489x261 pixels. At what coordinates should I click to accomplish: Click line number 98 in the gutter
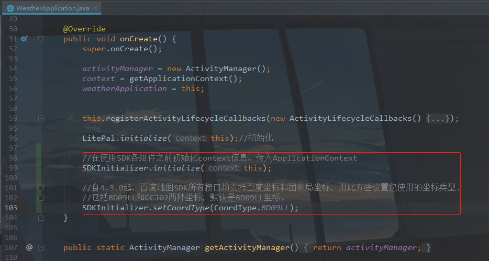point(13,158)
